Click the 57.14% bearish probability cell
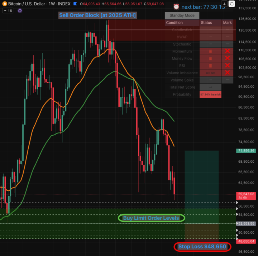The height and width of the screenshot is (256, 258). [210, 94]
